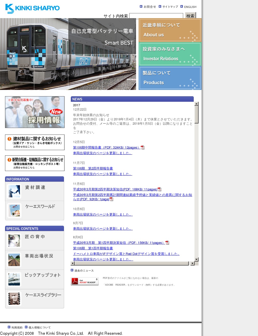Click news scrollbar up arrow
Image resolution: width=258 pixels, height=336 pixels.
197,104
